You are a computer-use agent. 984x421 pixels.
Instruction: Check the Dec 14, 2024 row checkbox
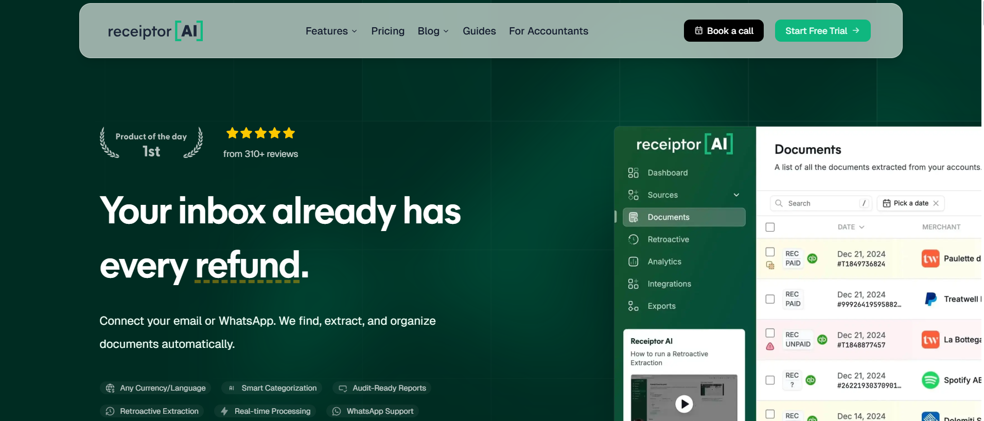pyautogui.click(x=770, y=414)
